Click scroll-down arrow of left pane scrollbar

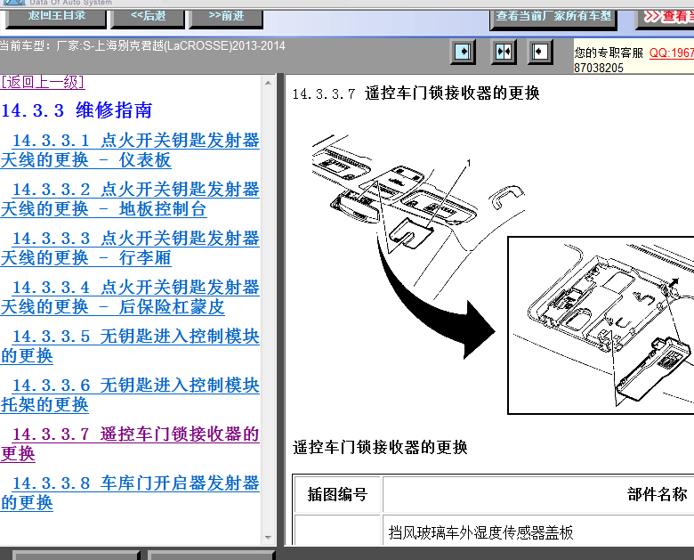[x=268, y=538]
